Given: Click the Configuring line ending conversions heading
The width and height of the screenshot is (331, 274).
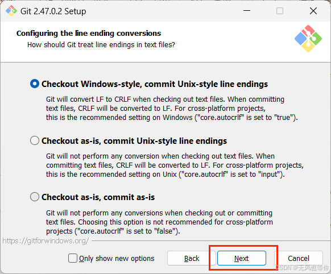Looking at the screenshot, I should tap(89, 34).
